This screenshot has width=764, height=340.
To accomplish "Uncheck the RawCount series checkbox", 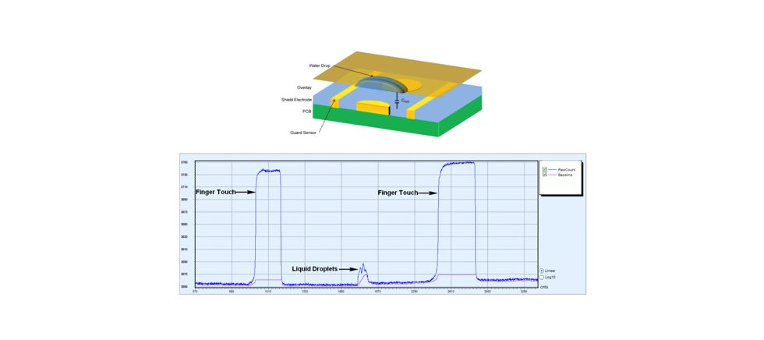I will pos(544,169).
